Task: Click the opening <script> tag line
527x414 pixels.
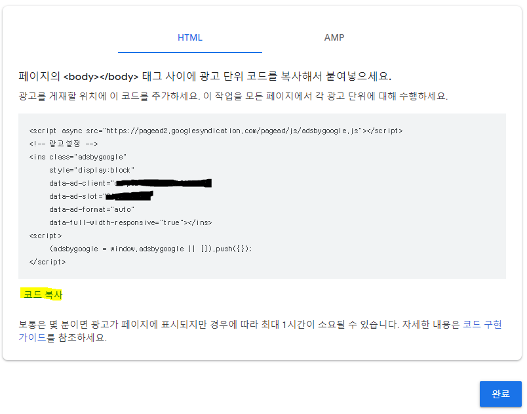Action: pyautogui.click(x=45, y=236)
